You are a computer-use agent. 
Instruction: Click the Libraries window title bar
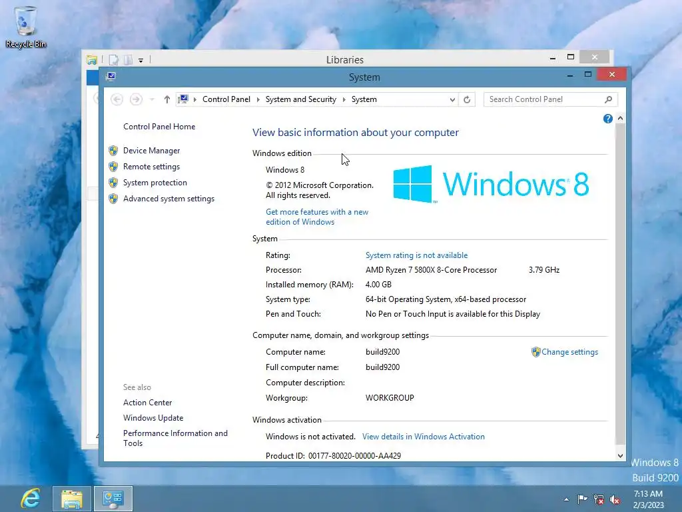click(344, 59)
